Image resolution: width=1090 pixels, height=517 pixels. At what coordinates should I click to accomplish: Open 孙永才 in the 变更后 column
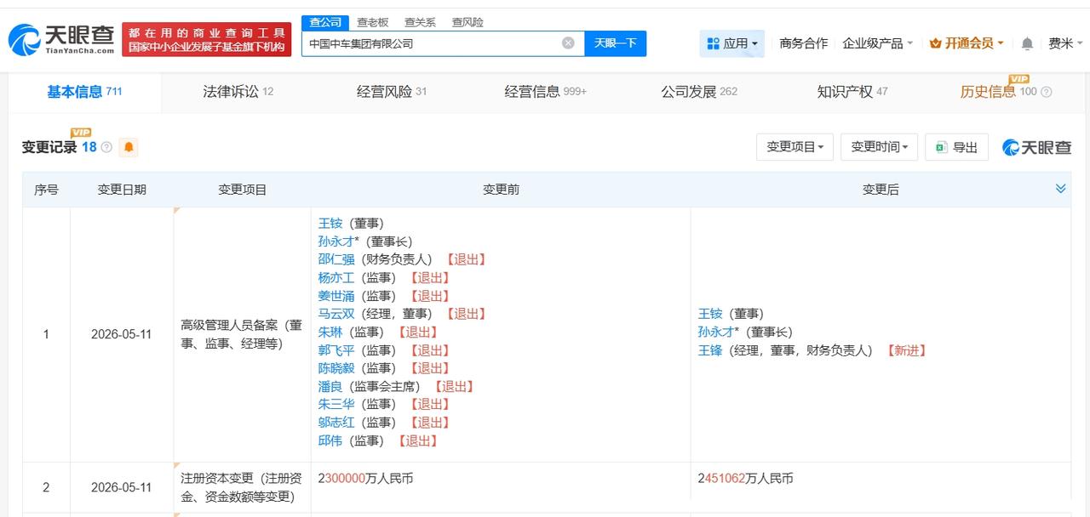(716, 332)
